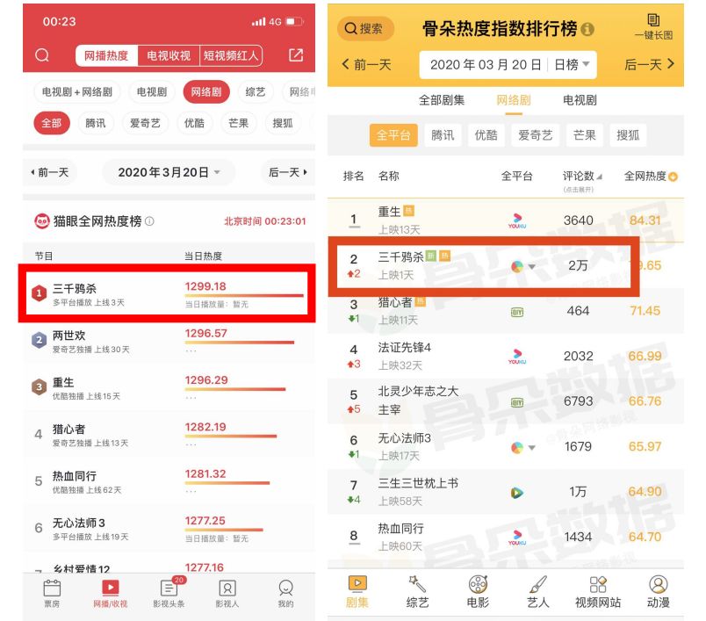This screenshot has height=621, width=706.
Task: Open the 2020年3月20日 date dropdown in Maoyan
Action: [169, 172]
